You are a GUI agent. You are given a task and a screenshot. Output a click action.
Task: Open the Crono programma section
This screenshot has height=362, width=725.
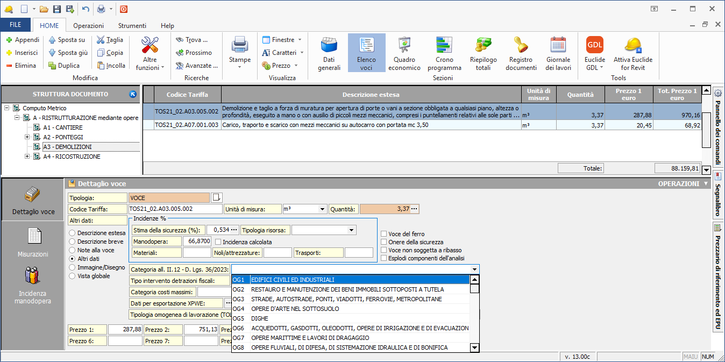click(x=444, y=54)
